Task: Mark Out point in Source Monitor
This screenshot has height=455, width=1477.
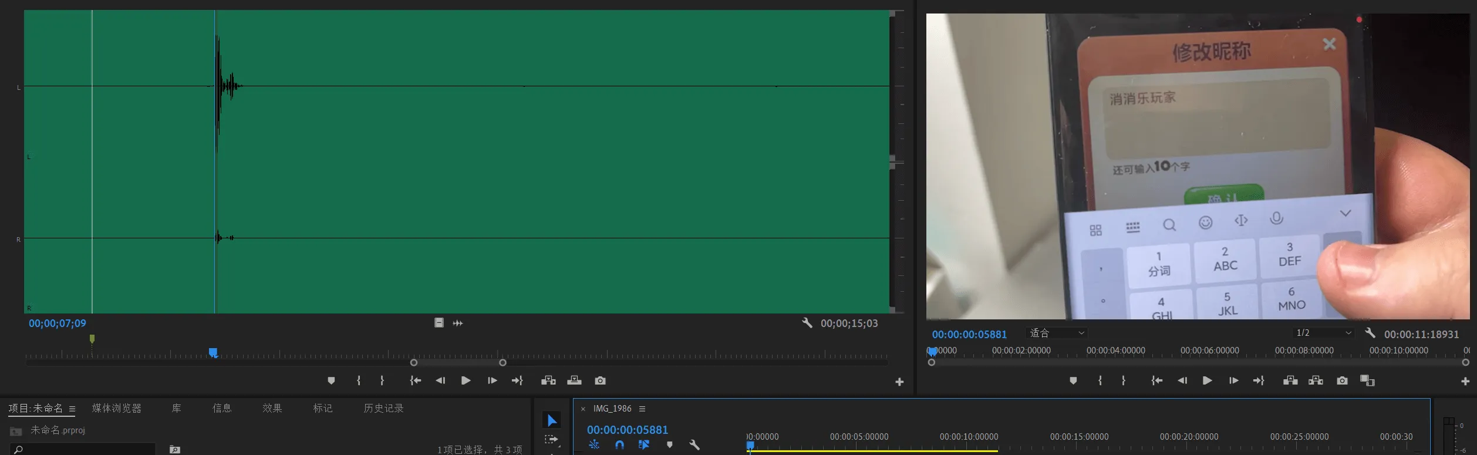Action: pos(382,380)
